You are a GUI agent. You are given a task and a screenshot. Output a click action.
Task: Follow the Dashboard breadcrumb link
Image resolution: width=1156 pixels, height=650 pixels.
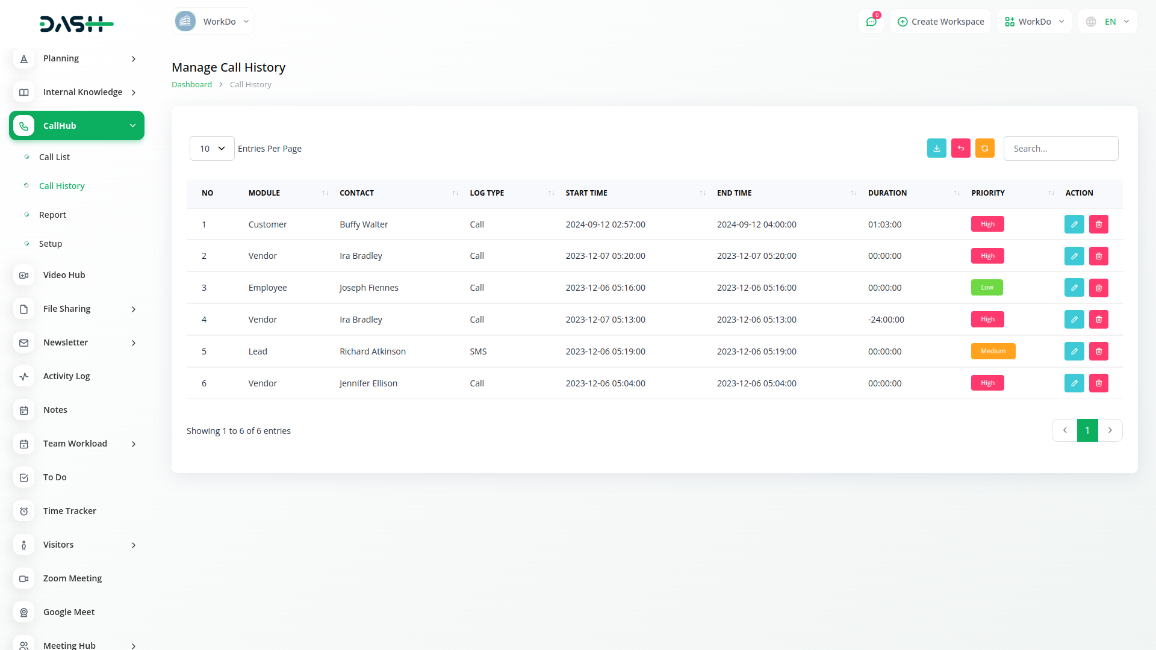pos(191,85)
